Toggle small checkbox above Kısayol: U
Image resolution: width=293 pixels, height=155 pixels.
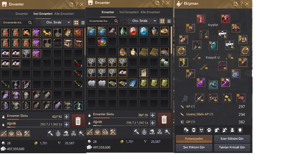[213, 53]
